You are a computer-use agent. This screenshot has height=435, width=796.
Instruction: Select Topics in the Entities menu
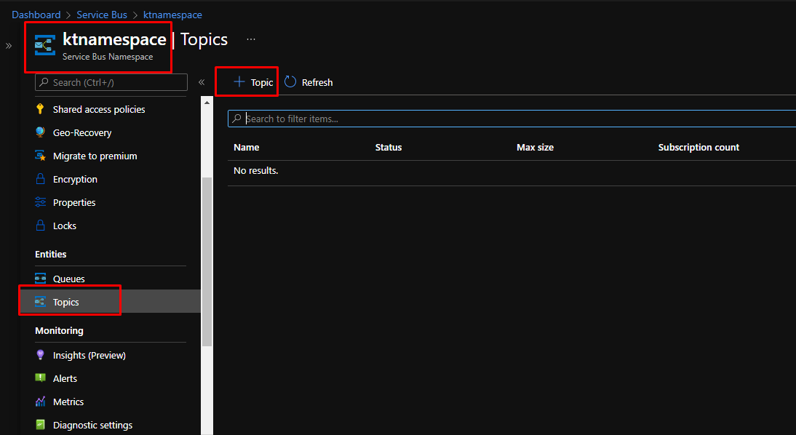coord(66,303)
